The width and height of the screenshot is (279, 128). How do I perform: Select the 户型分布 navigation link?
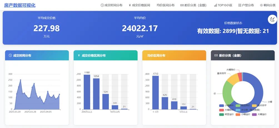248,5
